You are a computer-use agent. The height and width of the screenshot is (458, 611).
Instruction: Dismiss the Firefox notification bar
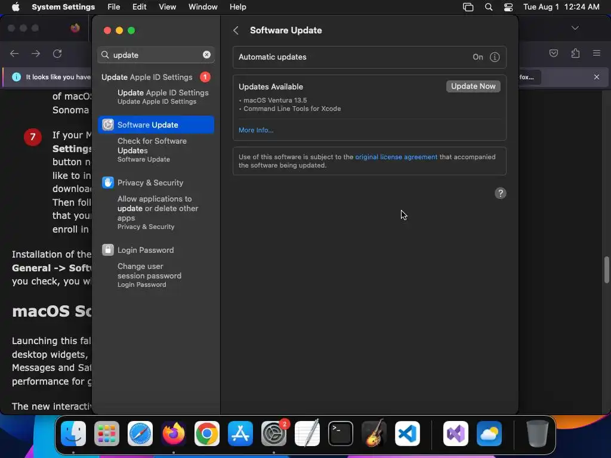click(597, 77)
